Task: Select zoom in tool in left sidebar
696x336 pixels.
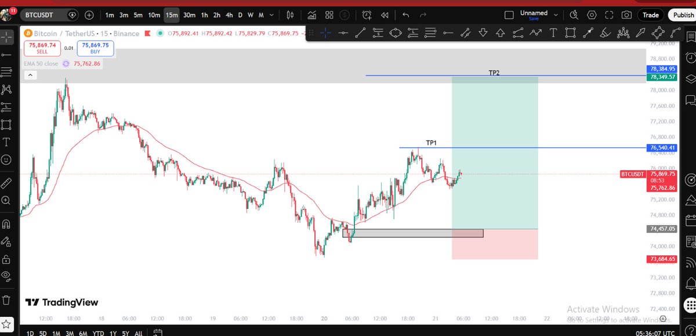Action: (x=6, y=200)
